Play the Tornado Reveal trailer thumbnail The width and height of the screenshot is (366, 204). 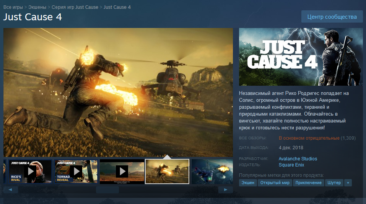point(76,171)
